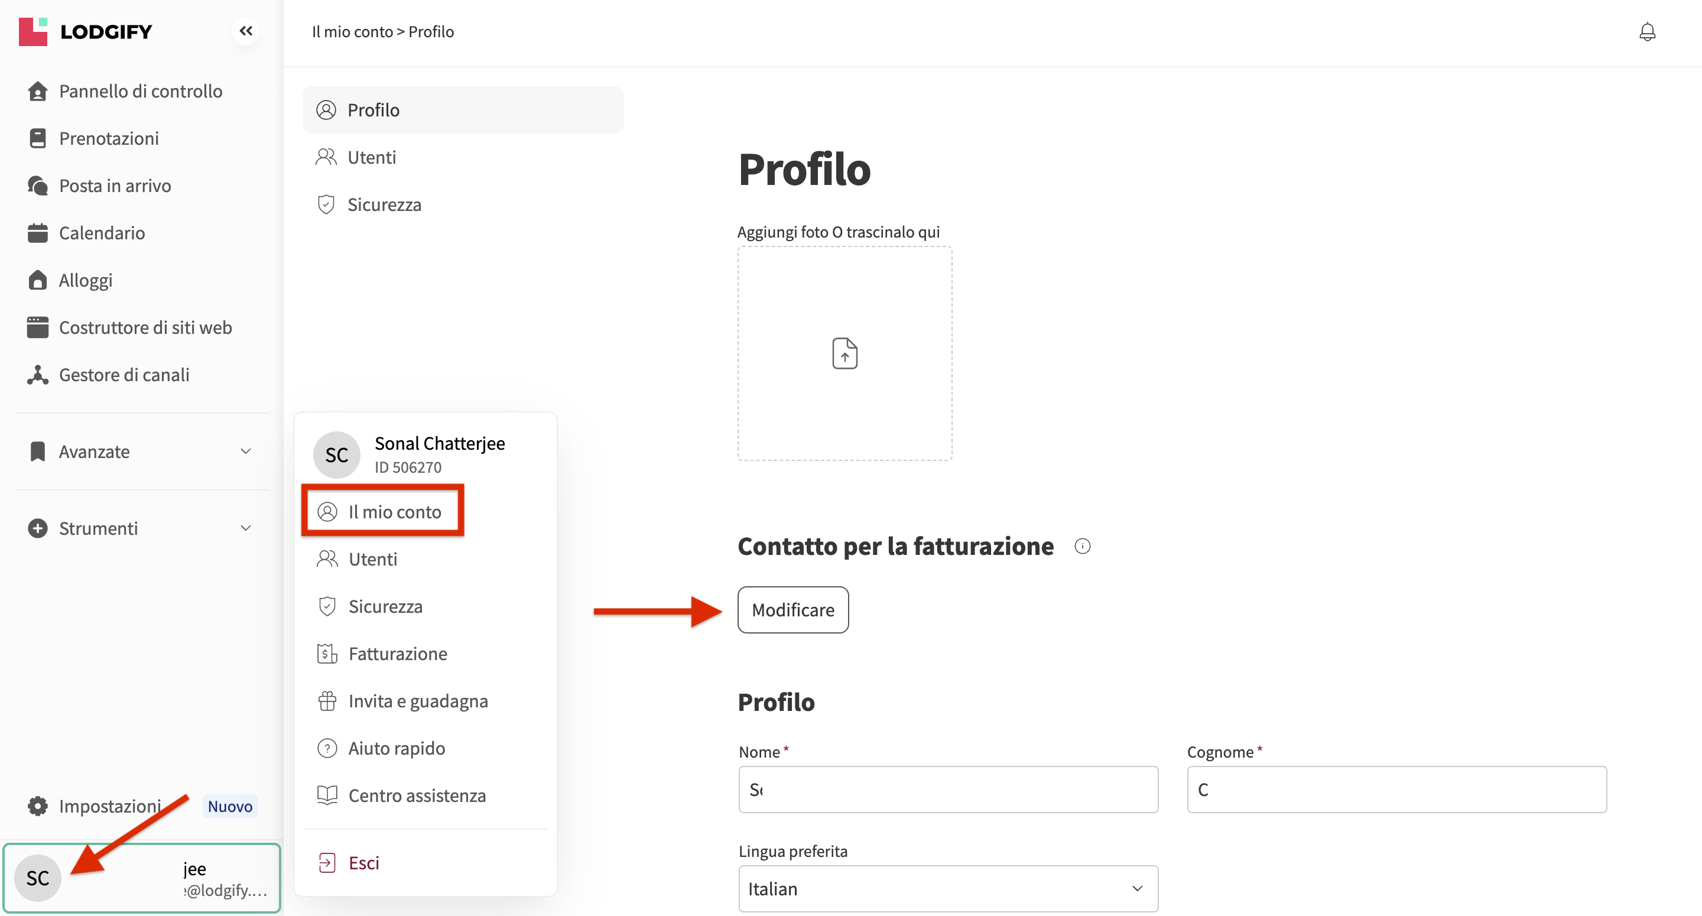Select Fatturazione in the account menu
The width and height of the screenshot is (1702, 916).
pos(397,654)
